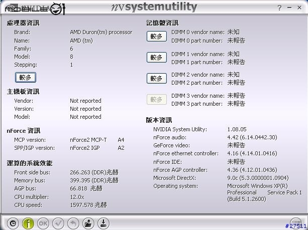
Task: Click 較多 button under processor Stepping
Action: [26, 77]
